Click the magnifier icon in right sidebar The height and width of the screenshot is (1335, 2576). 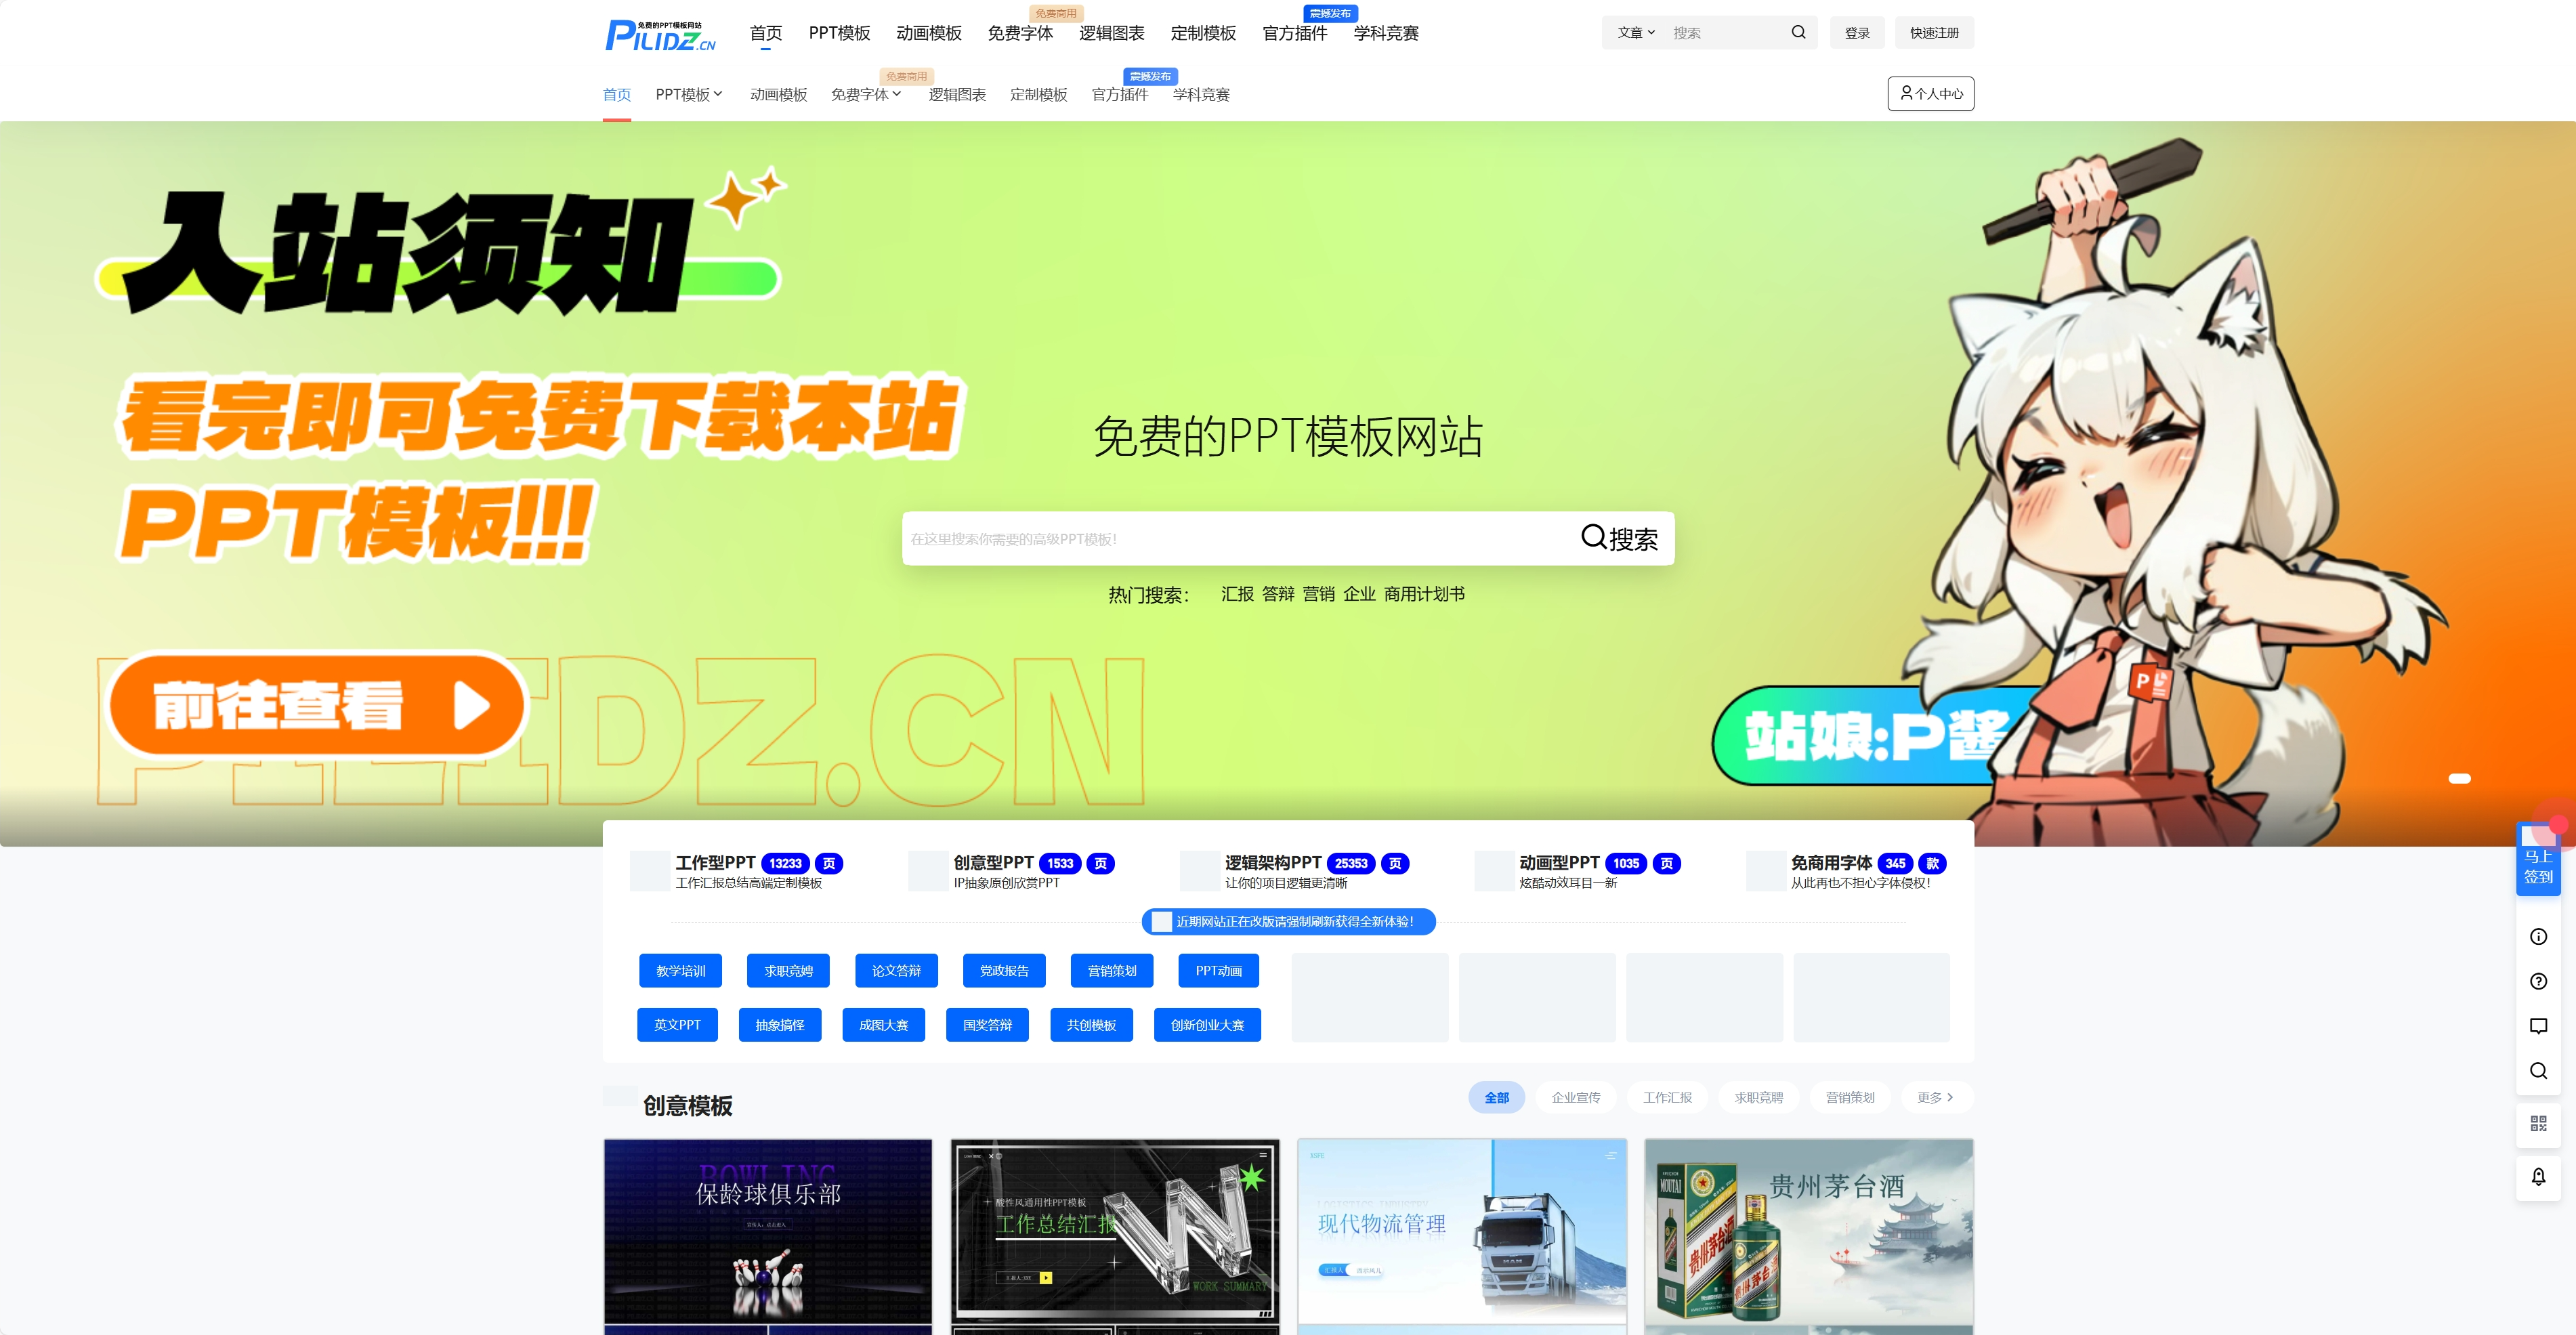coord(2538,1071)
